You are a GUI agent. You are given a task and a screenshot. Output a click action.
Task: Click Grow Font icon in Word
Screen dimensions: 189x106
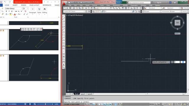24,14
